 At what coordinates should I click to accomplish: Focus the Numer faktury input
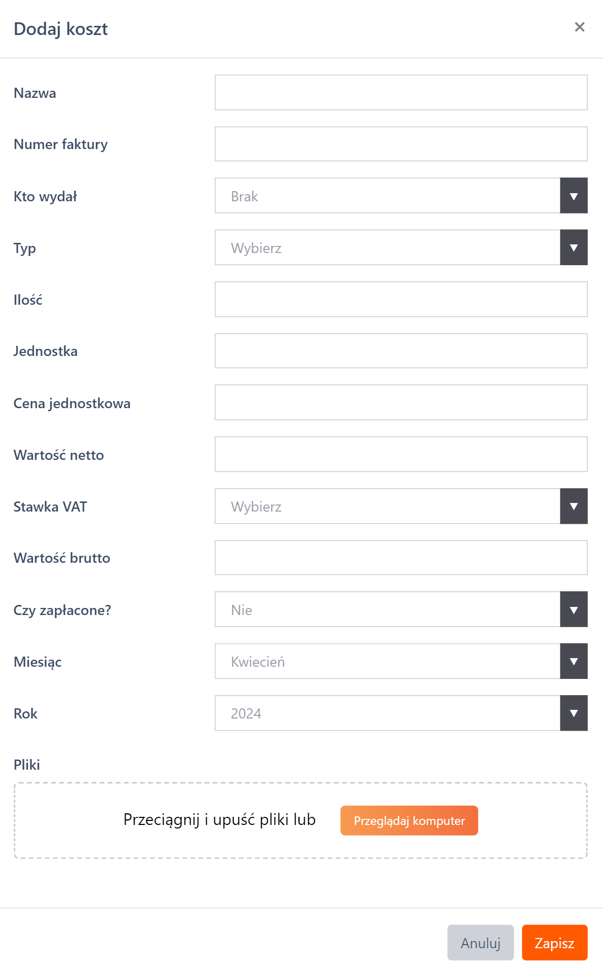(x=401, y=144)
